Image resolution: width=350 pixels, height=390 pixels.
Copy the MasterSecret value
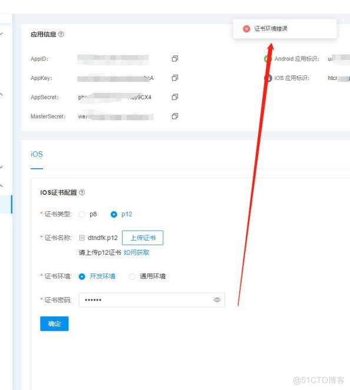click(x=175, y=116)
